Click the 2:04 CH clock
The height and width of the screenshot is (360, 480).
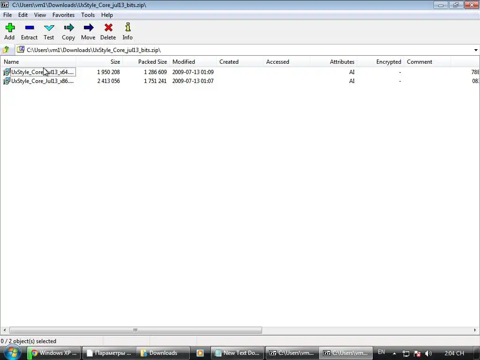(454, 353)
